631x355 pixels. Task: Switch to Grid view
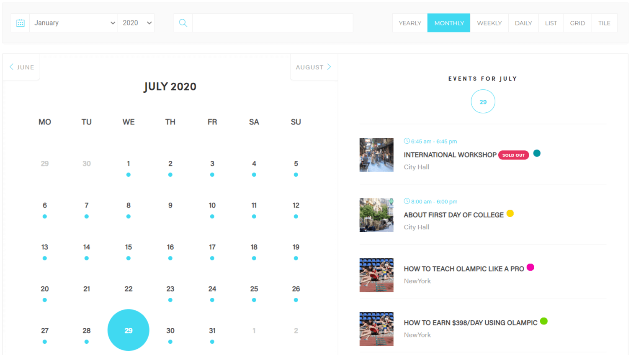click(577, 23)
